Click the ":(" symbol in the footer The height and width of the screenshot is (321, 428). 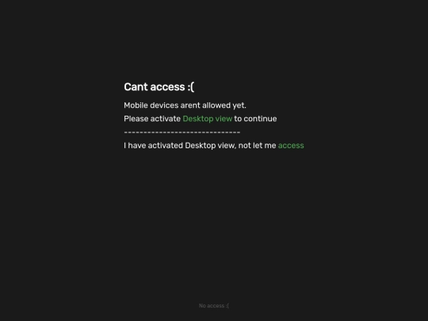click(227, 306)
